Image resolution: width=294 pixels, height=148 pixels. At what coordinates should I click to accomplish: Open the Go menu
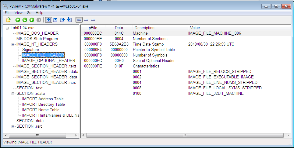(x=29, y=12)
